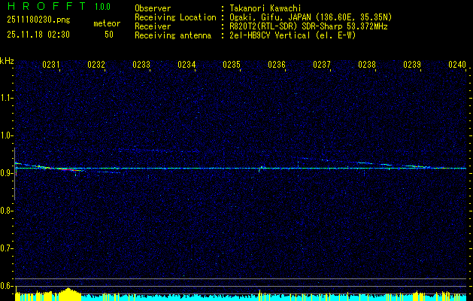Click the 0235 time label
The image size is (473, 301).
[232, 65]
